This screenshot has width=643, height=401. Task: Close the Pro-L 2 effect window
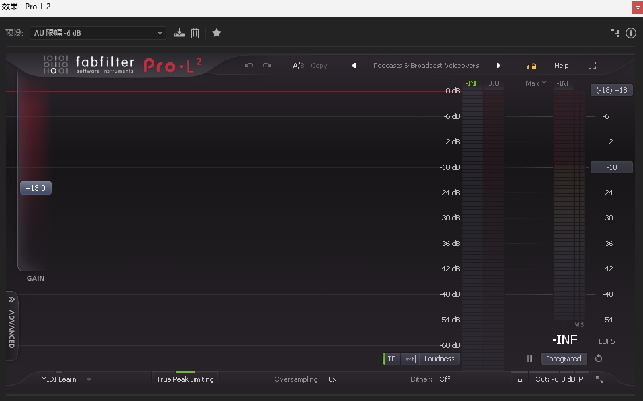tap(637, 7)
